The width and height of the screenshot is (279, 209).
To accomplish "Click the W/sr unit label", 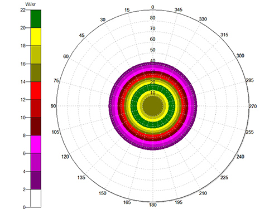I will point(30,4).
